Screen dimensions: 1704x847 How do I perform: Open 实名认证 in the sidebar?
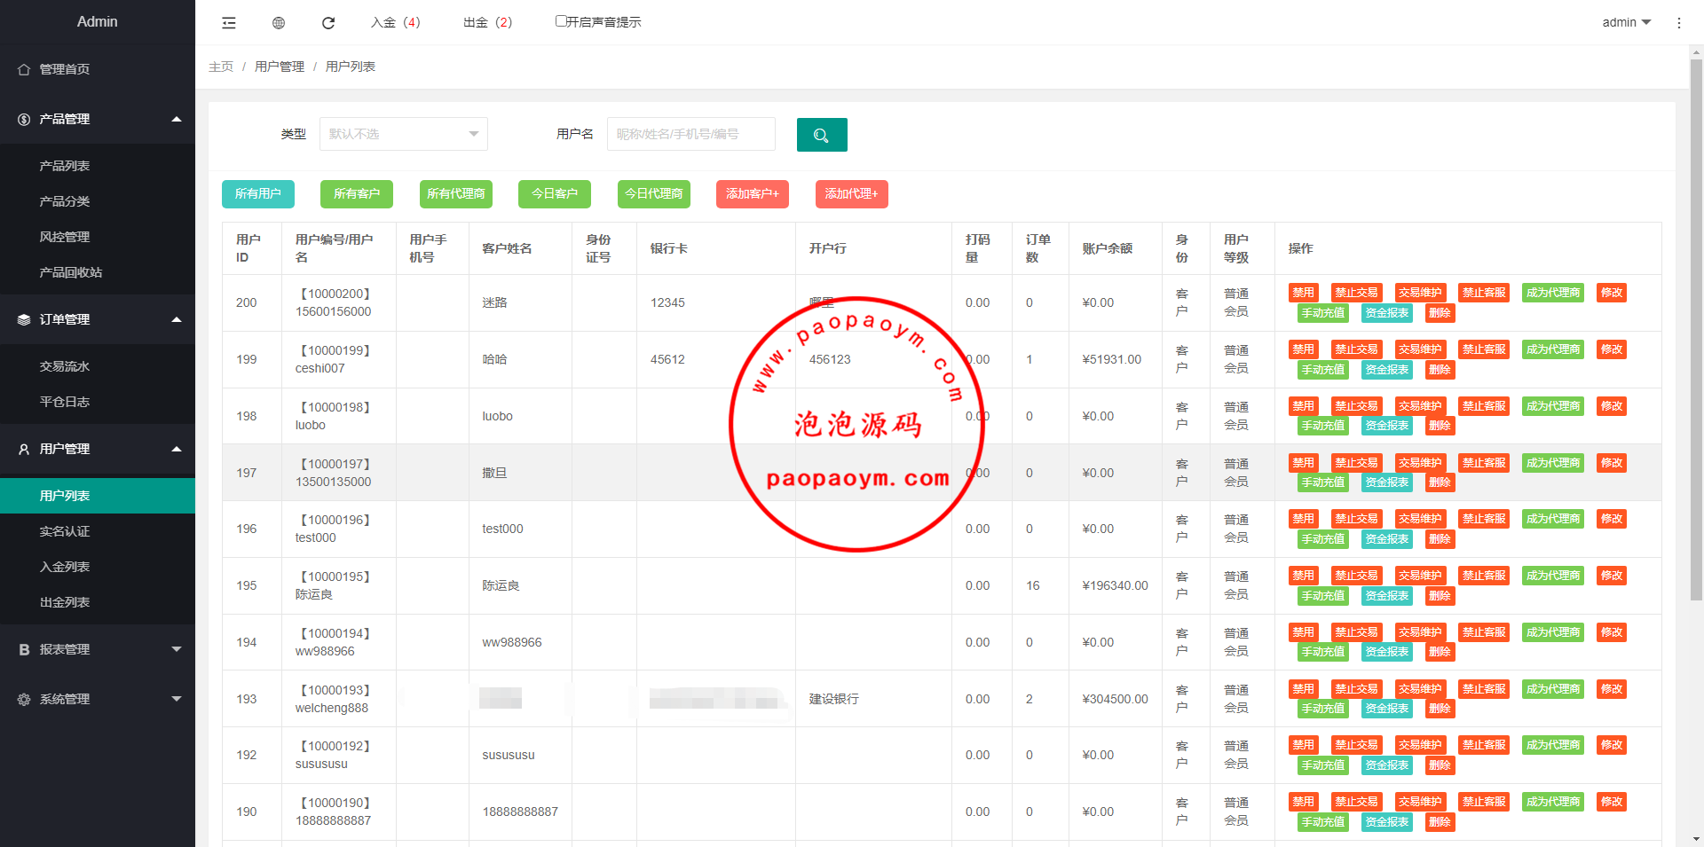point(65,531)
